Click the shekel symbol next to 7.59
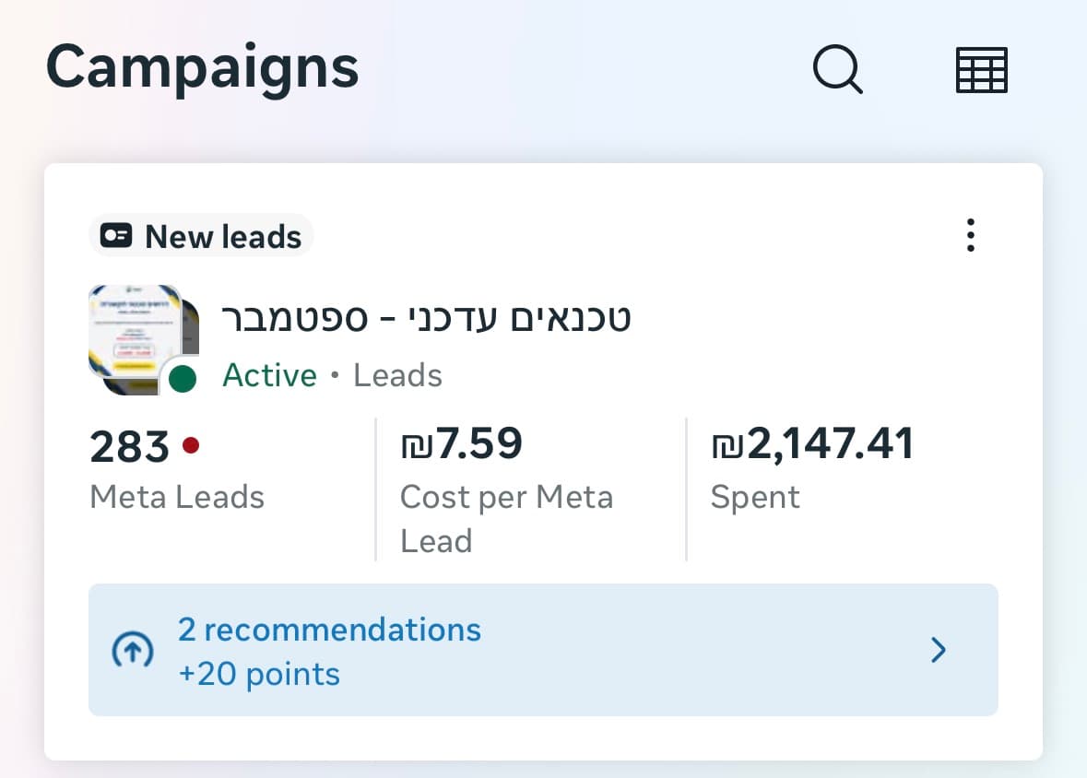Screen dimensions: 1087x778 417,443
